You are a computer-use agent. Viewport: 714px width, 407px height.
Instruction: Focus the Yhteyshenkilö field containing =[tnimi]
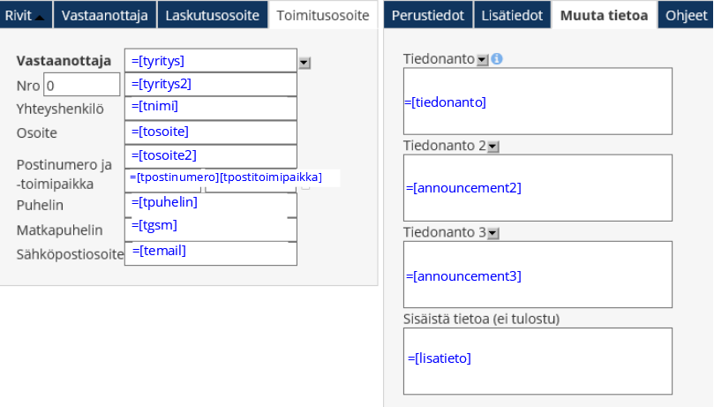coord(210,108)
